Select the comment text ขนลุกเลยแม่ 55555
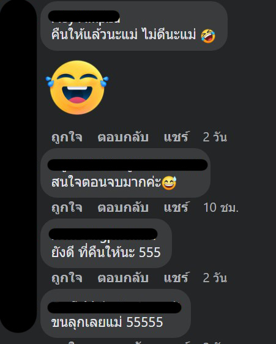Viewport: 276px width, 344px height. coord(107,322)
